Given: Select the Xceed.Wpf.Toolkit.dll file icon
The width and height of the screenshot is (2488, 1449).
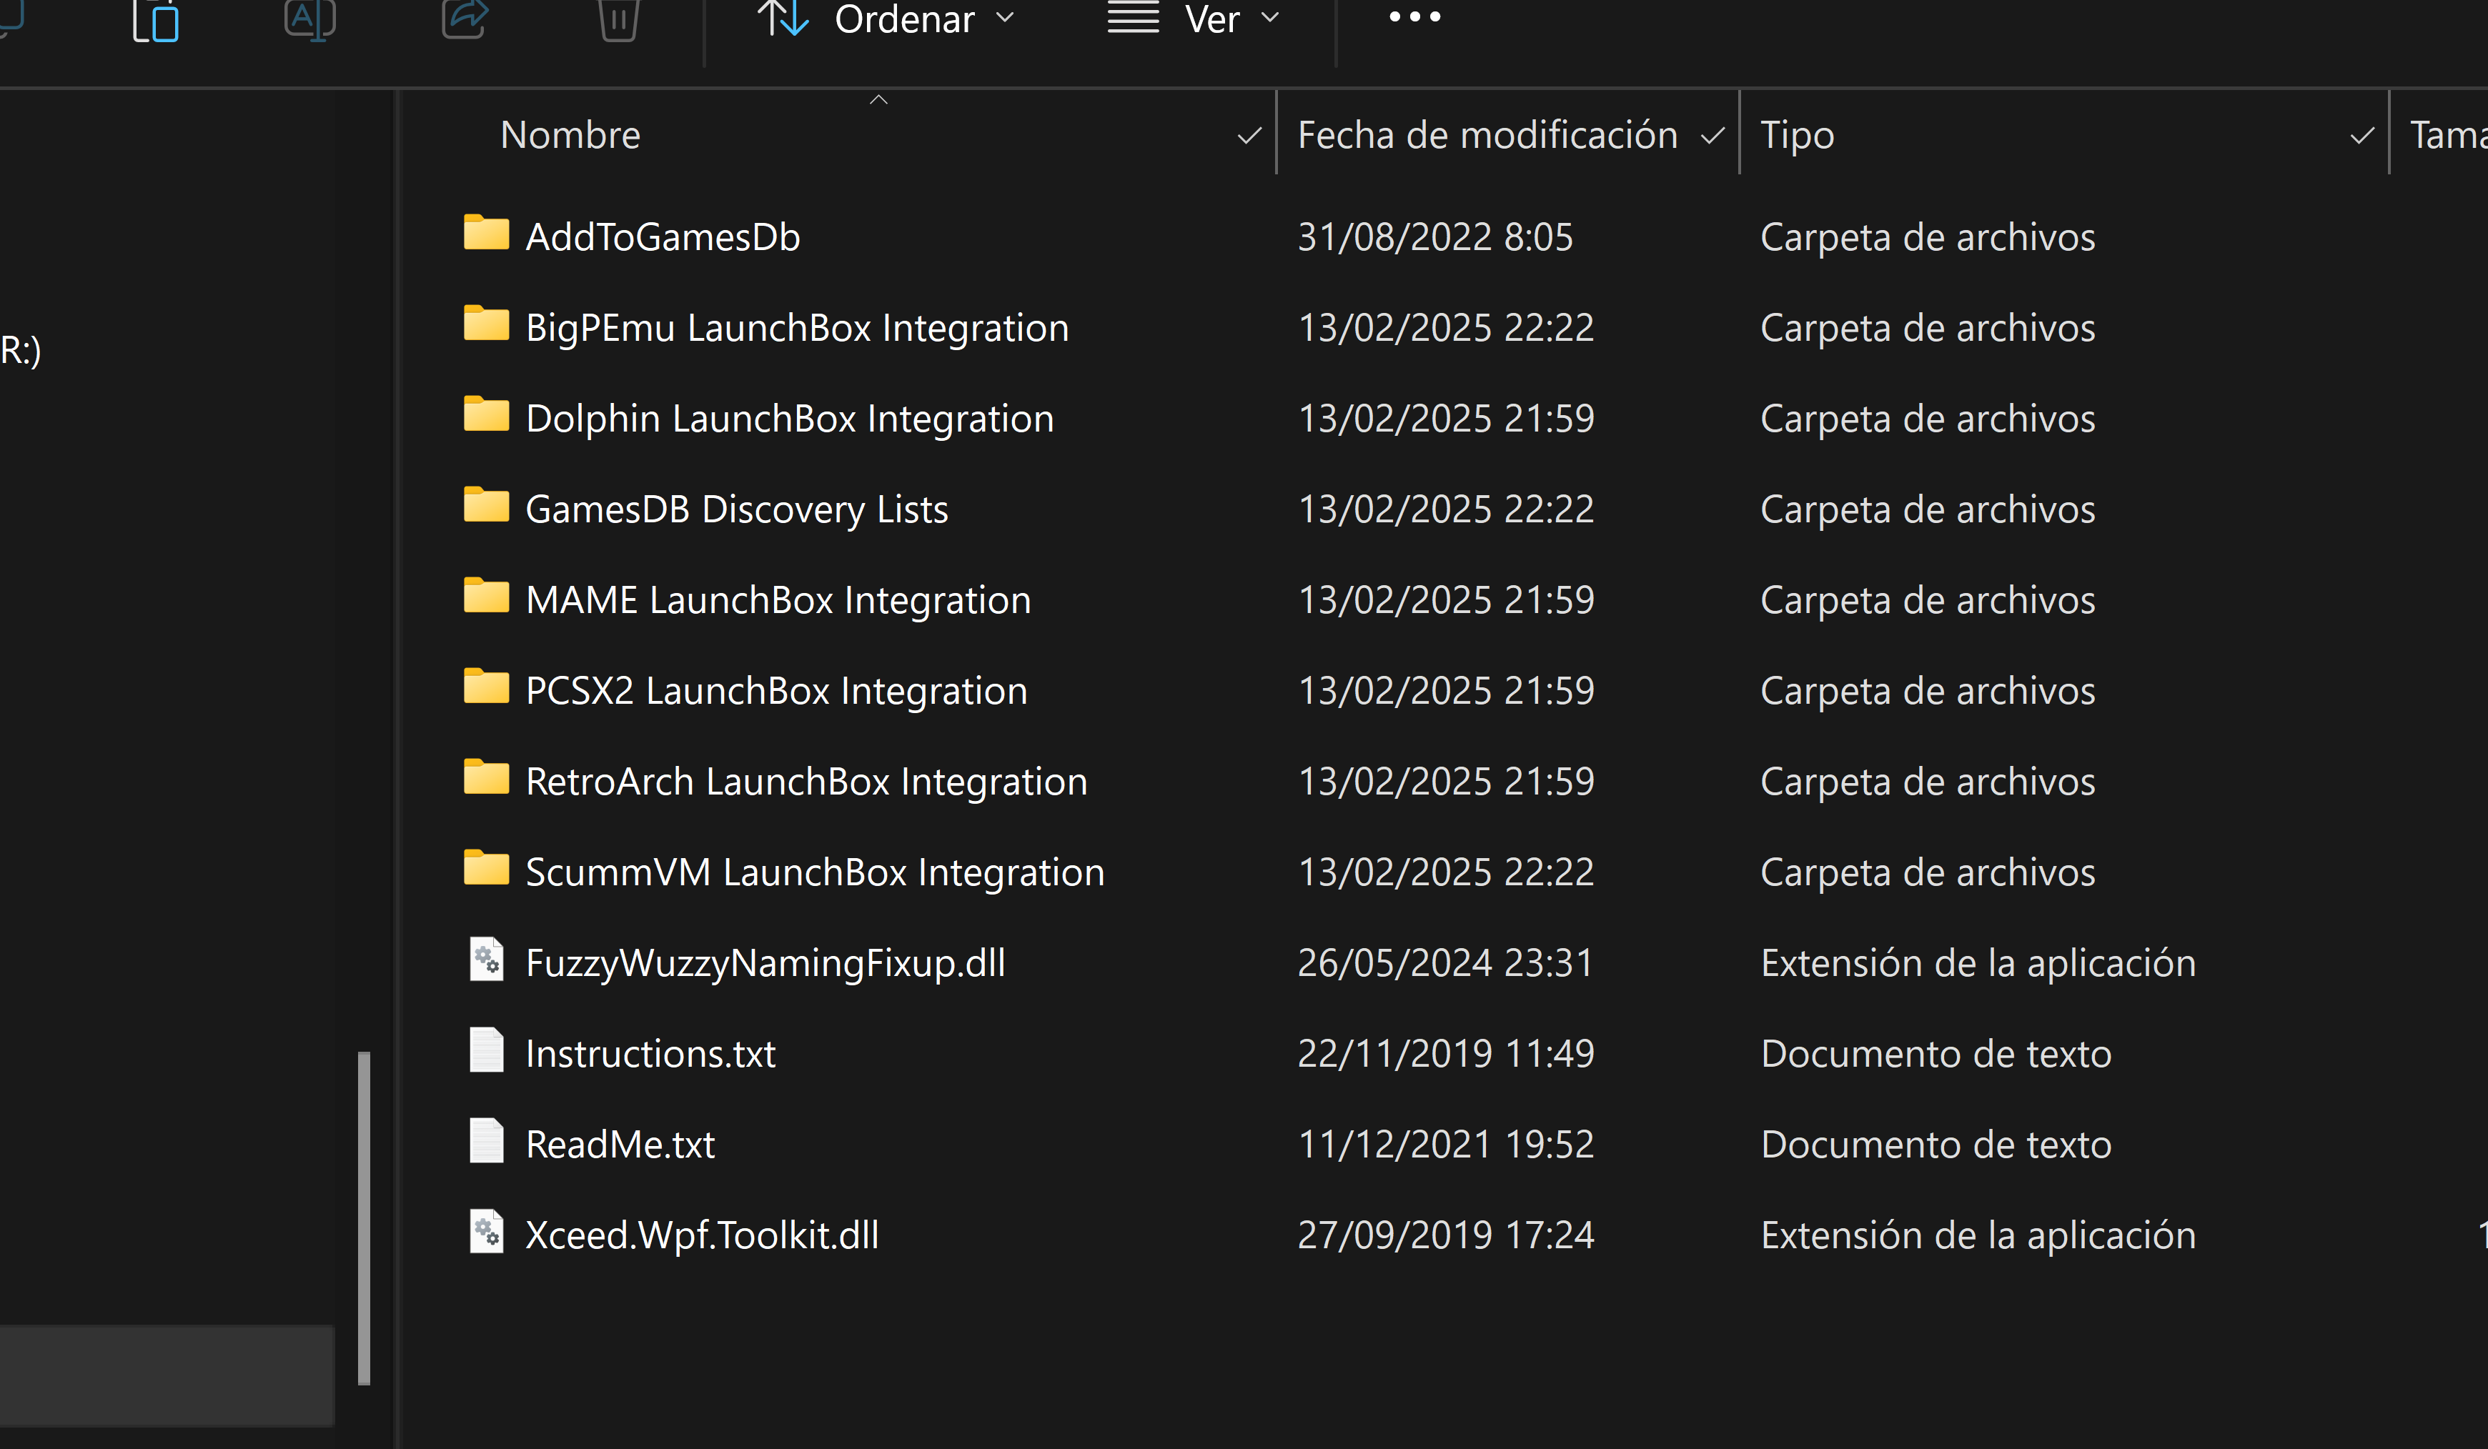Looking at the screenshot, I should point(486,1232).
